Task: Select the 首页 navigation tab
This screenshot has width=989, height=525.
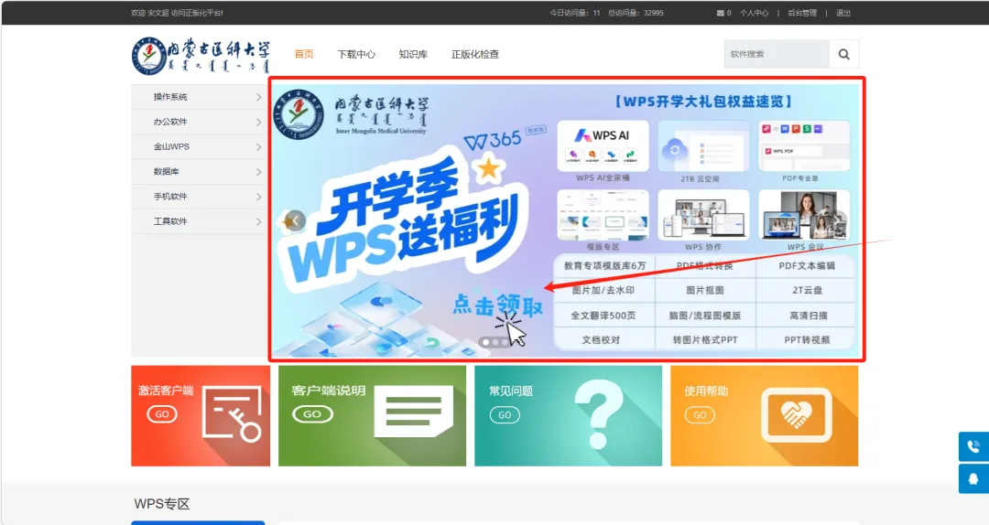Action: coord(304,54)
